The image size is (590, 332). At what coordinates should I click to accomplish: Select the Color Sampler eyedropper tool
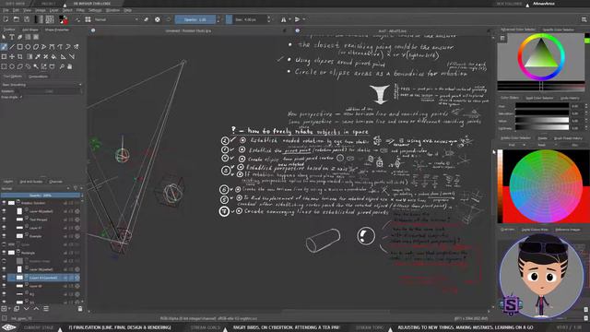[x=38, y=57]
